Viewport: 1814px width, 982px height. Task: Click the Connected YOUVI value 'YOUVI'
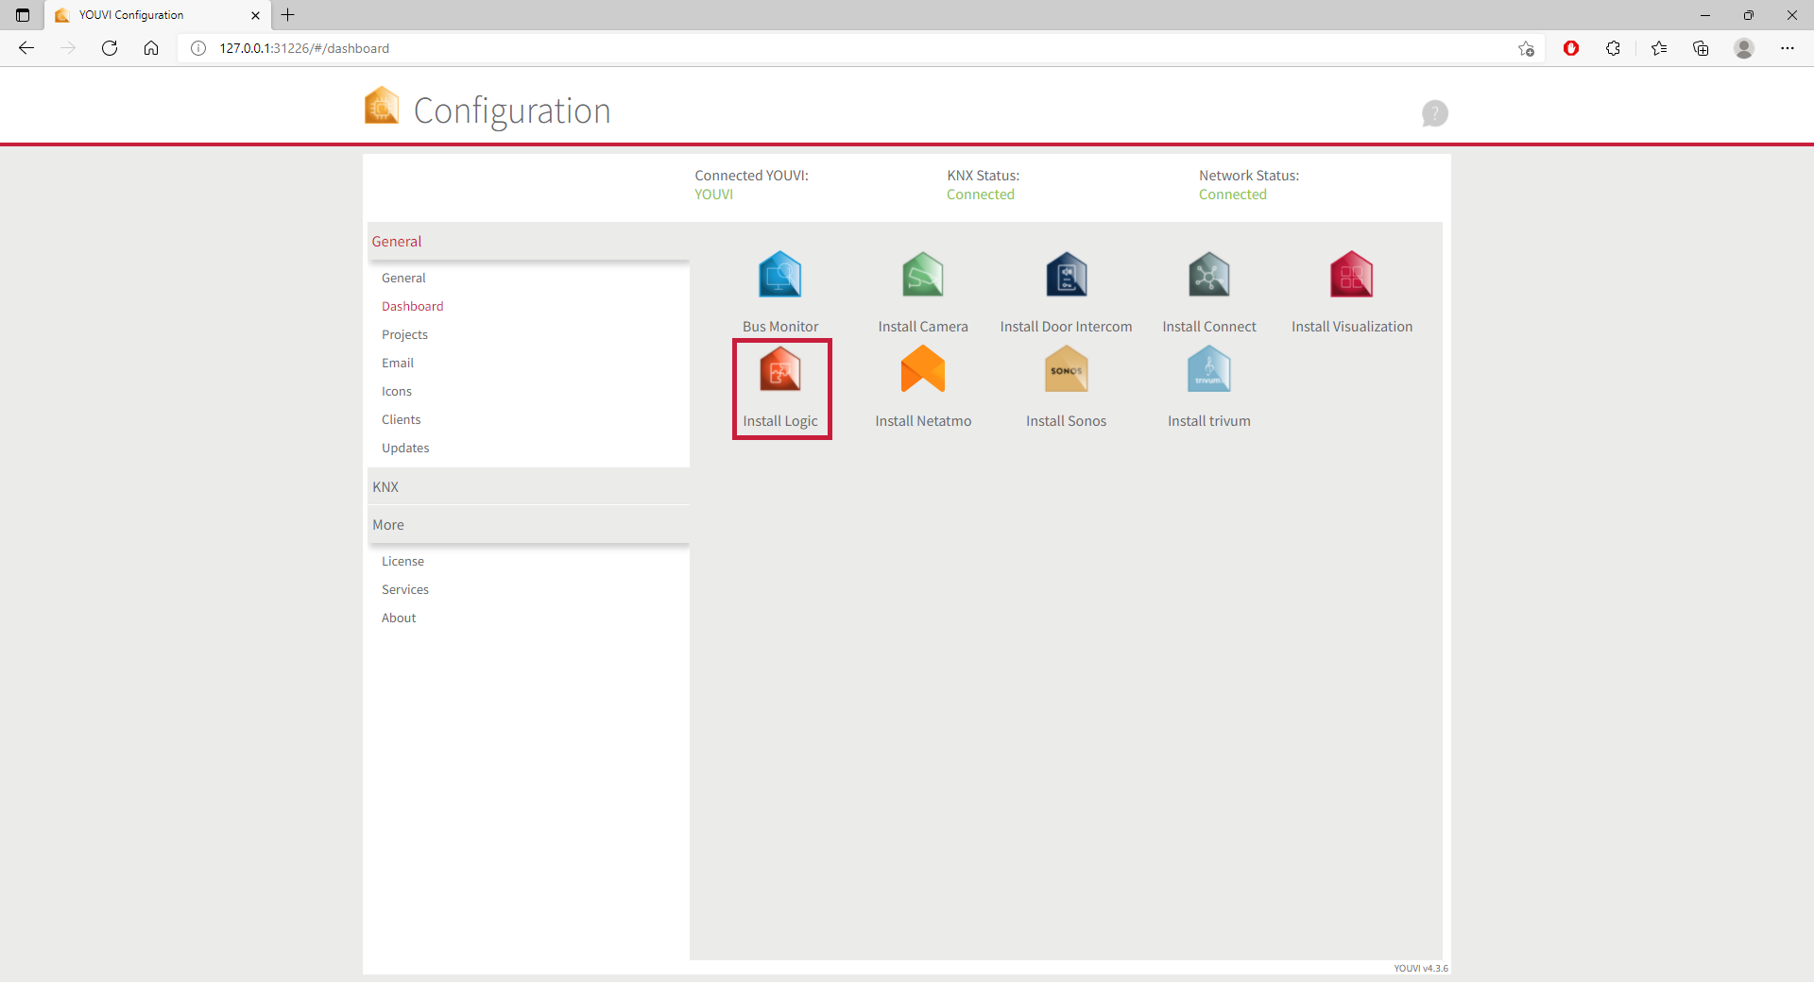pyautogui.click(x=714, y=195)
